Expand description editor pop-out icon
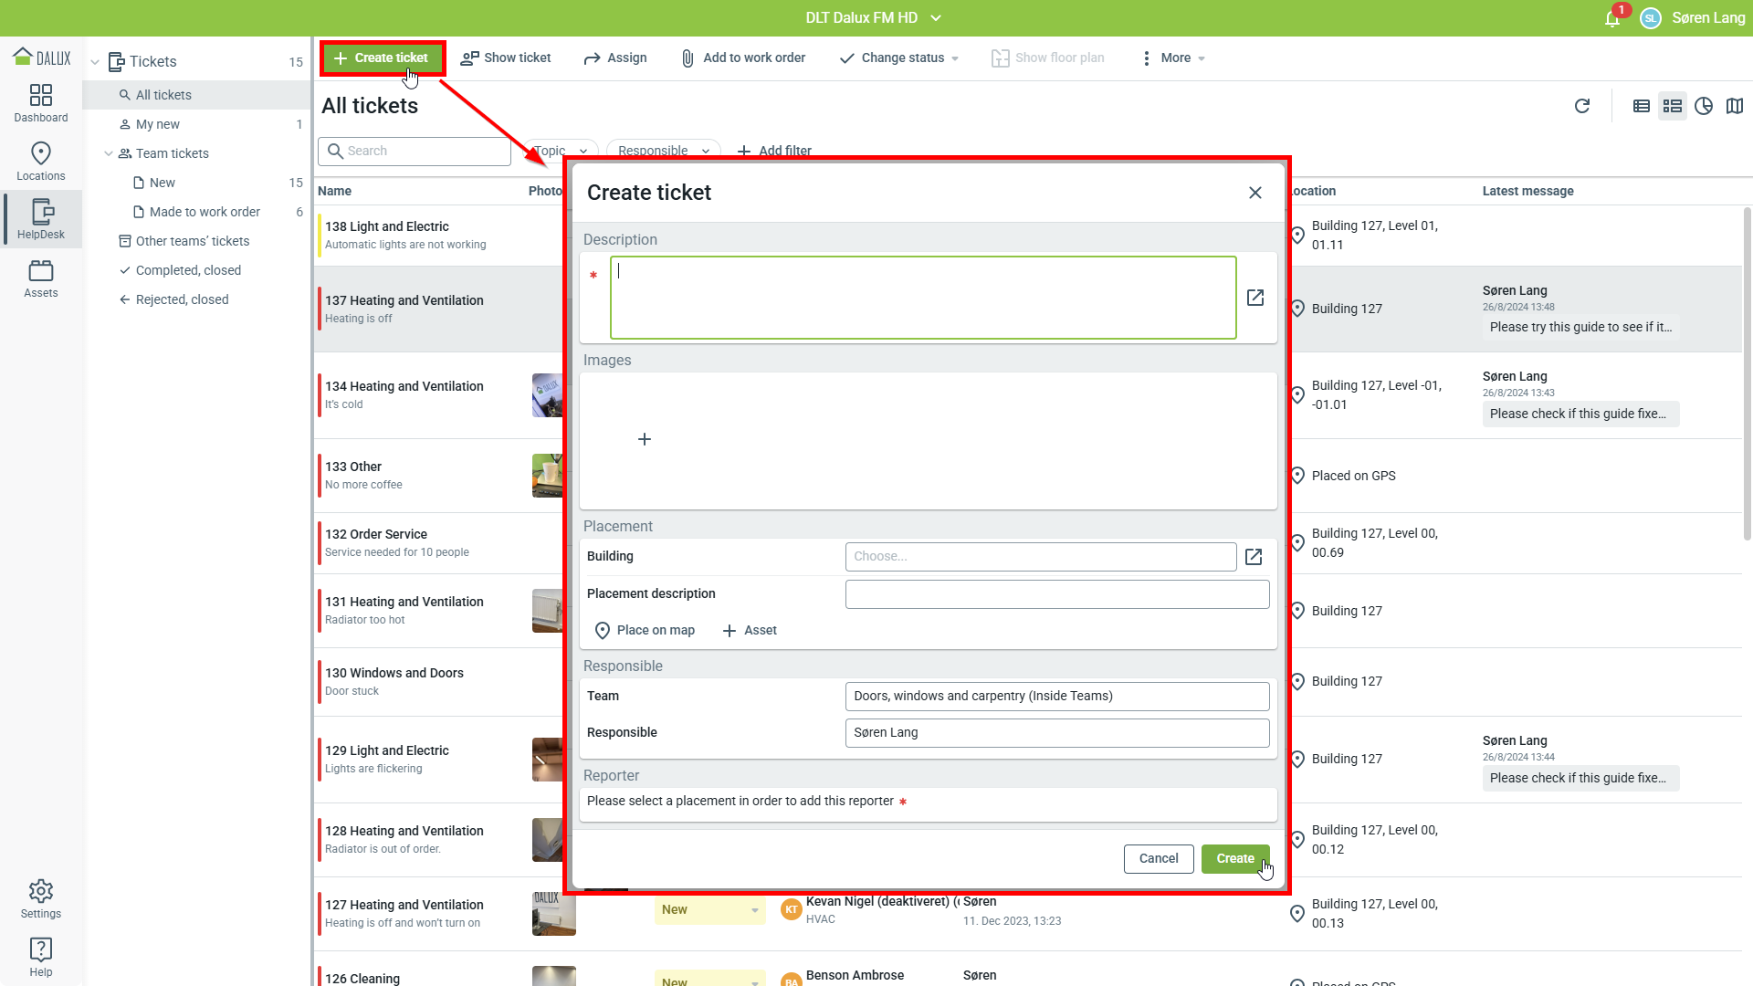This screenshot has height=986, width=1753. pos(1255,298)
